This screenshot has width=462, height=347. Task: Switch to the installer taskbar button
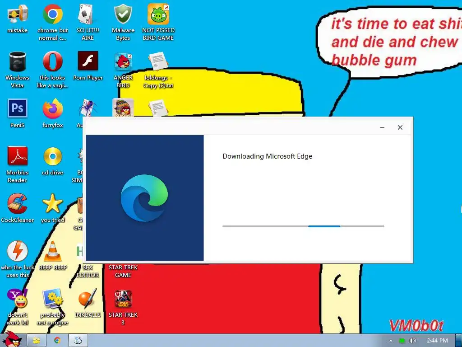[x=78, y=341]
